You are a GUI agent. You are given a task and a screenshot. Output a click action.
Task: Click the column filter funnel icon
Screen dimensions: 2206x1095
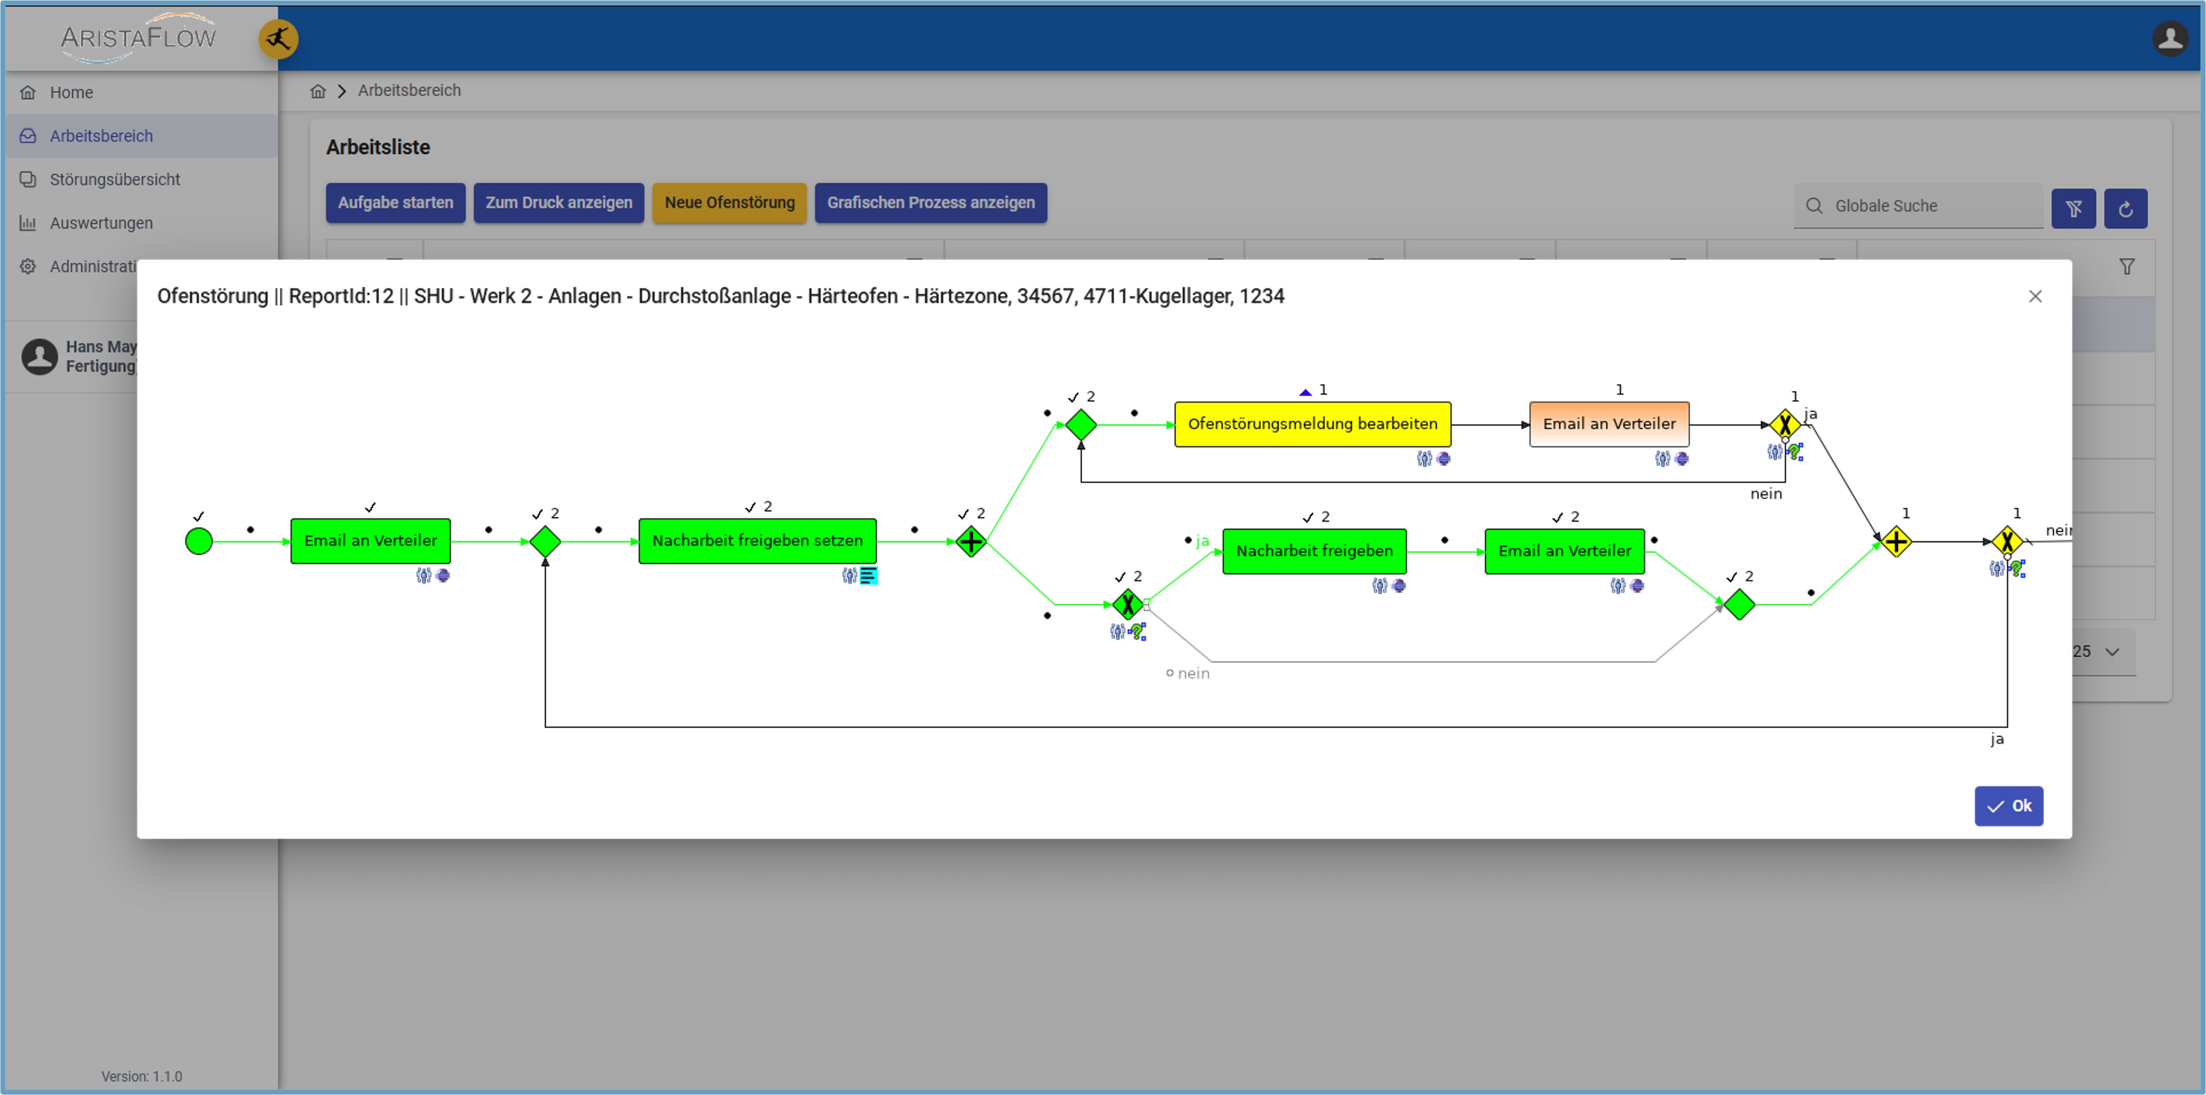(x=2126, y=267)
